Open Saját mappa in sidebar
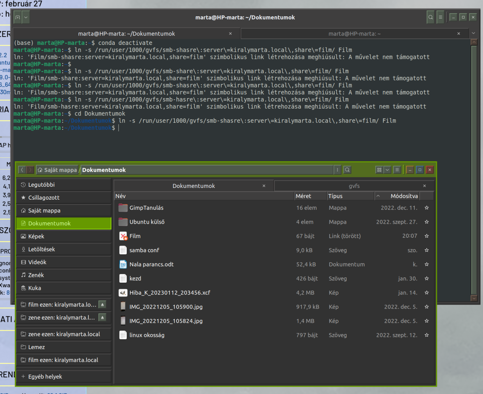Image resolution: width=483 pixels, height=394 pixels. pyautogui.click(x=64, y=211)
